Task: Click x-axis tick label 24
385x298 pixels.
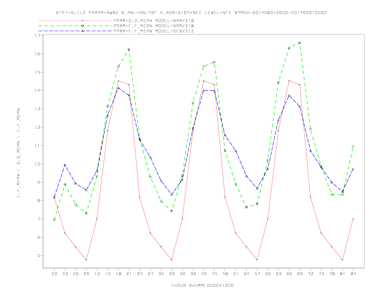Action: pyautogui.click(x=140, y=274)
